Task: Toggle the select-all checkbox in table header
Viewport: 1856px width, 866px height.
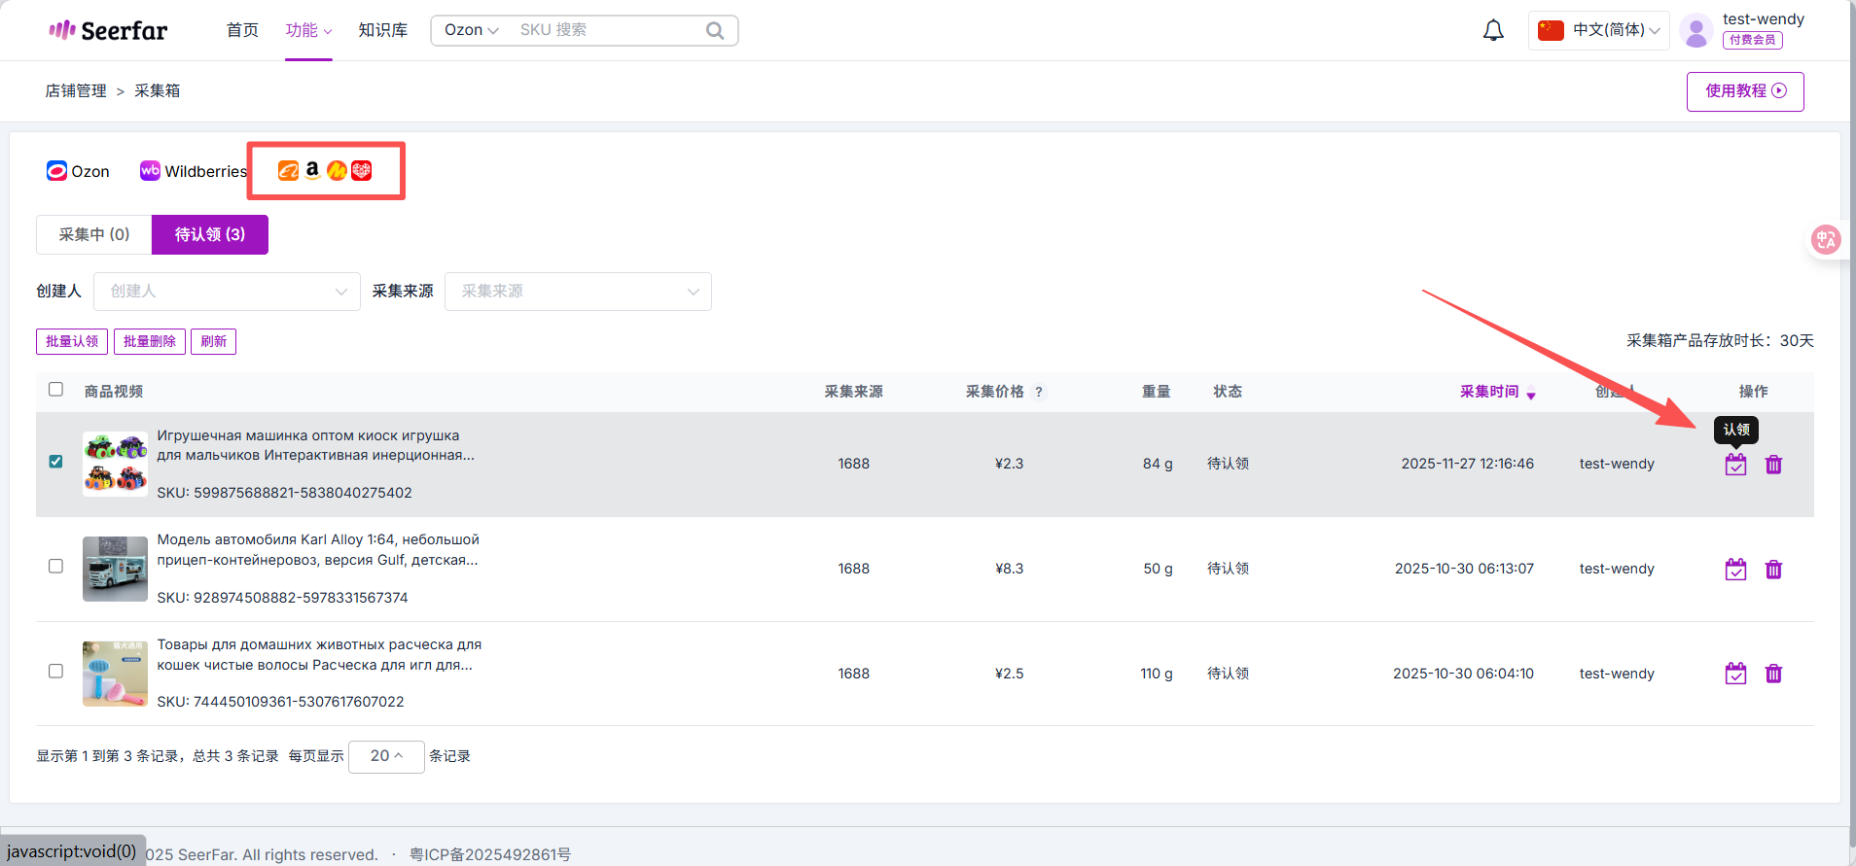Action: click(55, 389)
